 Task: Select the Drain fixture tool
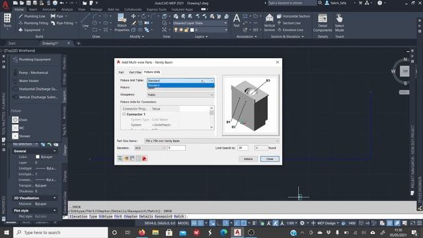tap(20, 120)
